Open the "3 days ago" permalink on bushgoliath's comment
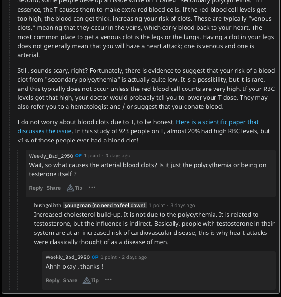 click(x=183, y=206)
